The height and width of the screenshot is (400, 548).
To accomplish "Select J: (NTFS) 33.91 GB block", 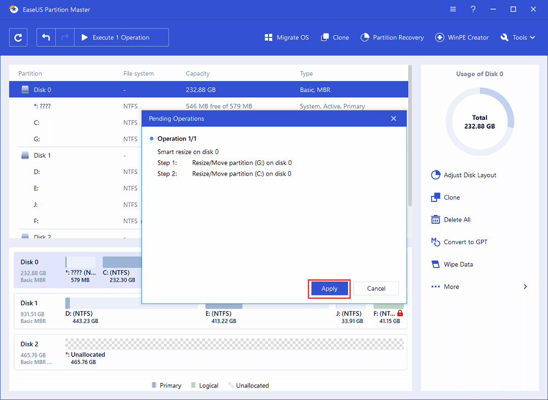I will tap(351, 314).
